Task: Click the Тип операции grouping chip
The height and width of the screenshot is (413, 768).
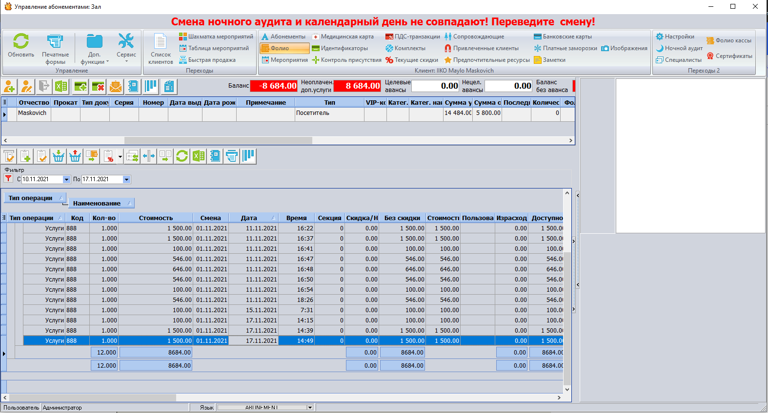Action: [35, 198]
